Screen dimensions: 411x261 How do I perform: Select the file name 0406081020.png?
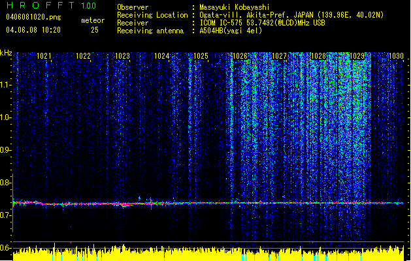[33, 17]
